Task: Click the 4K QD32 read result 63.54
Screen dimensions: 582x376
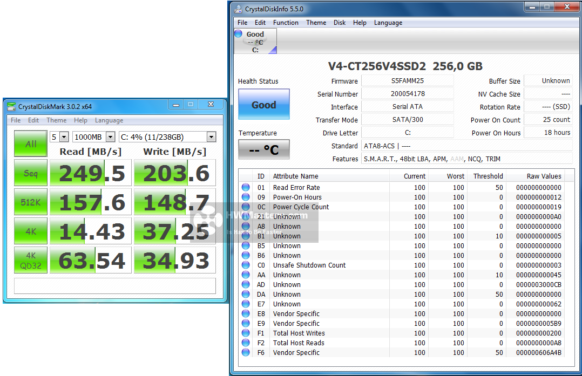Action: click(91, 261)
